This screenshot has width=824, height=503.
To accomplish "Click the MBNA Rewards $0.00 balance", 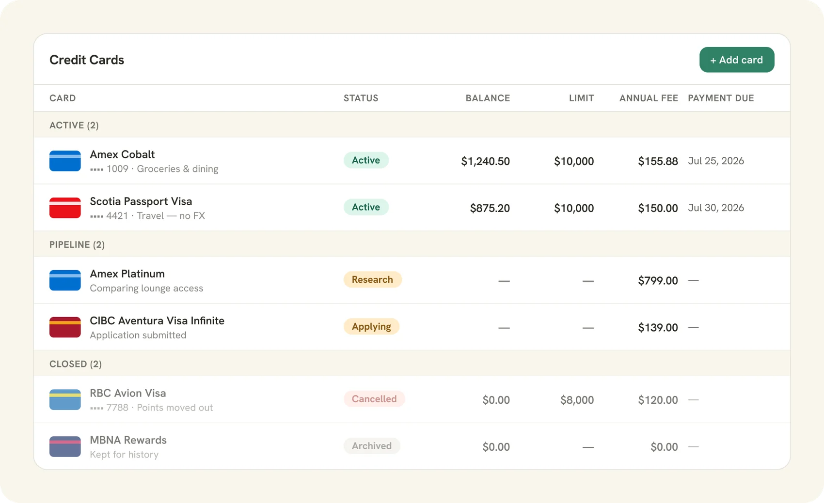I will click(x=496, y=447).
